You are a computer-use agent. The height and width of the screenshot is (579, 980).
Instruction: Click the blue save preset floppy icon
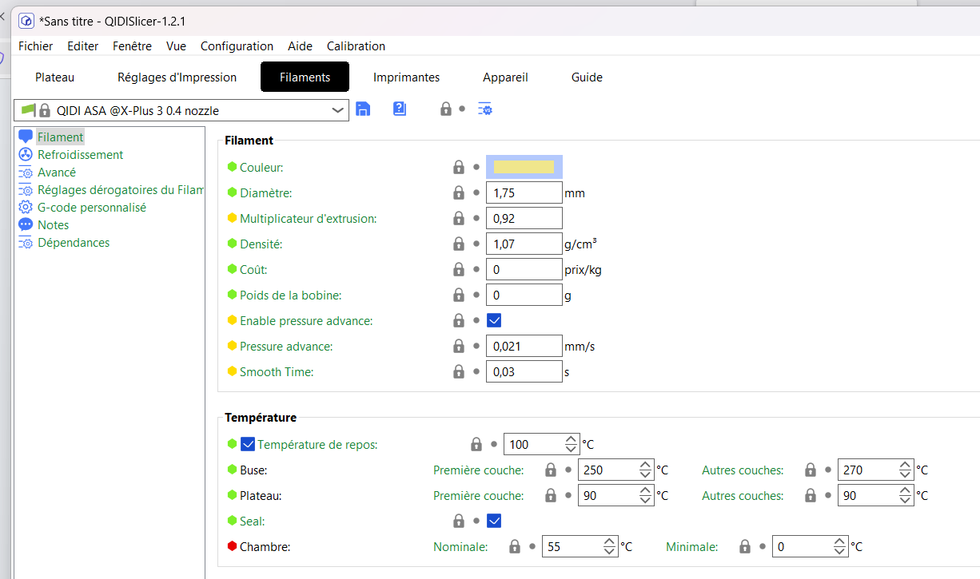pos(363,109)
